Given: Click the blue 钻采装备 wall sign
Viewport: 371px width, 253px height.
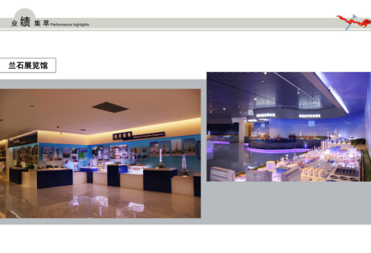Looking at the screenshot, I should pos(122,136).
